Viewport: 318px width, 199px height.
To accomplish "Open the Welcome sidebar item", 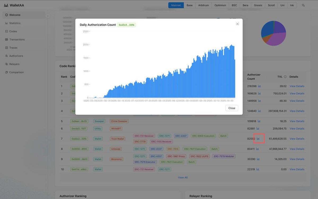I will [24, 15].
